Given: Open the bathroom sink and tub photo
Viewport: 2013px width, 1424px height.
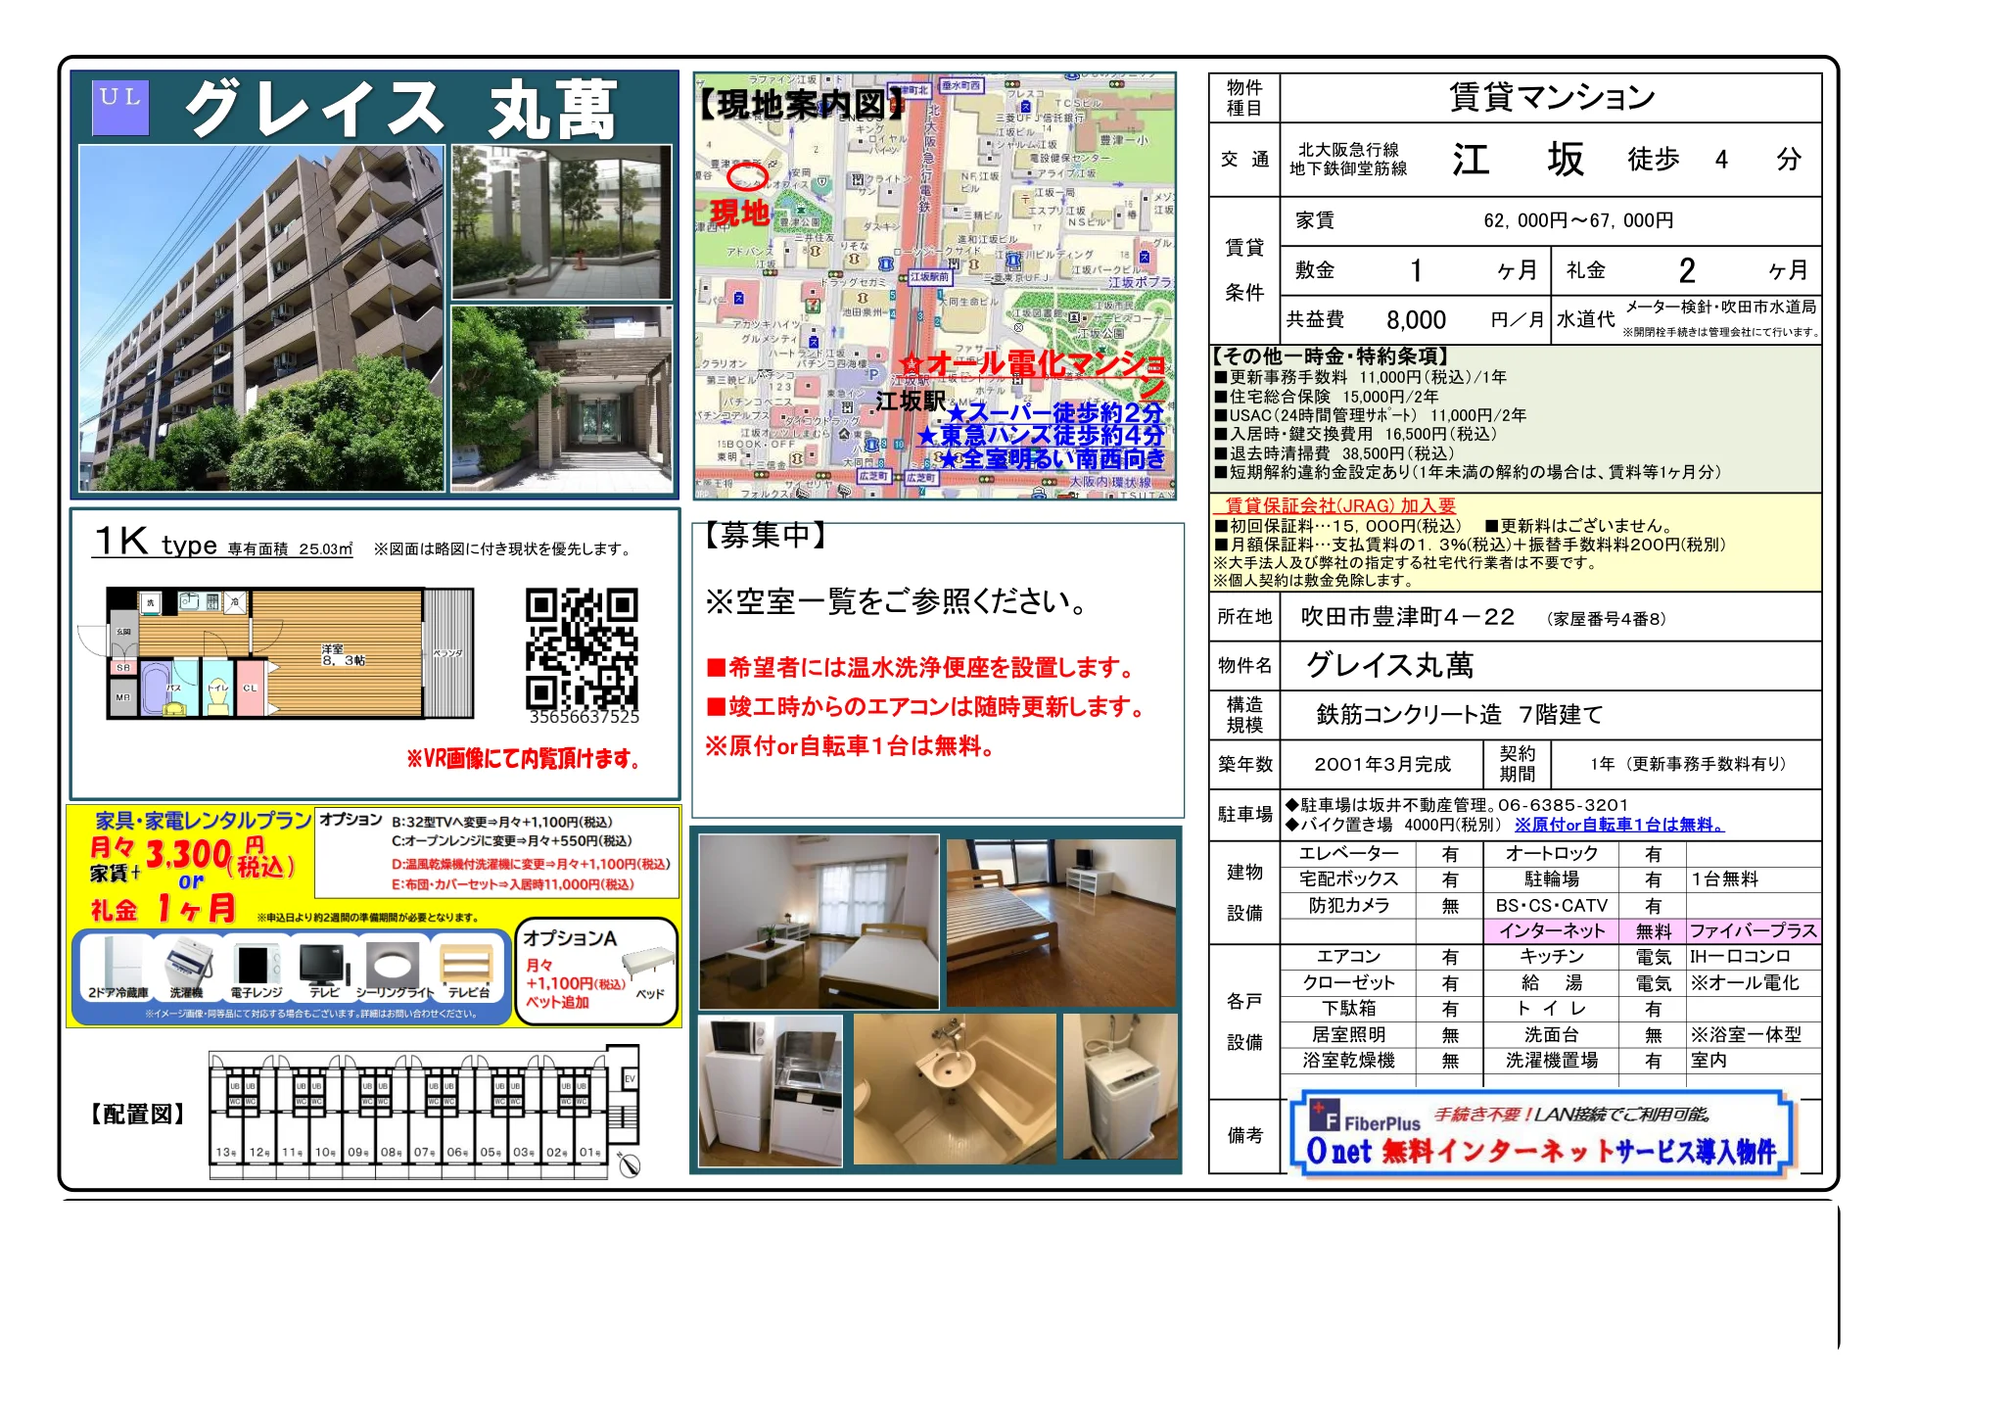Looking at the screenshot, I should click(955, 1089).
